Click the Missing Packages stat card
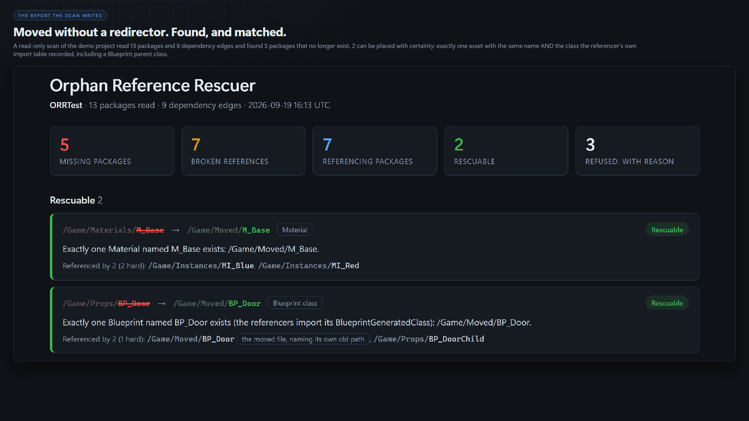749x421 pixels. tap(112, 151)
